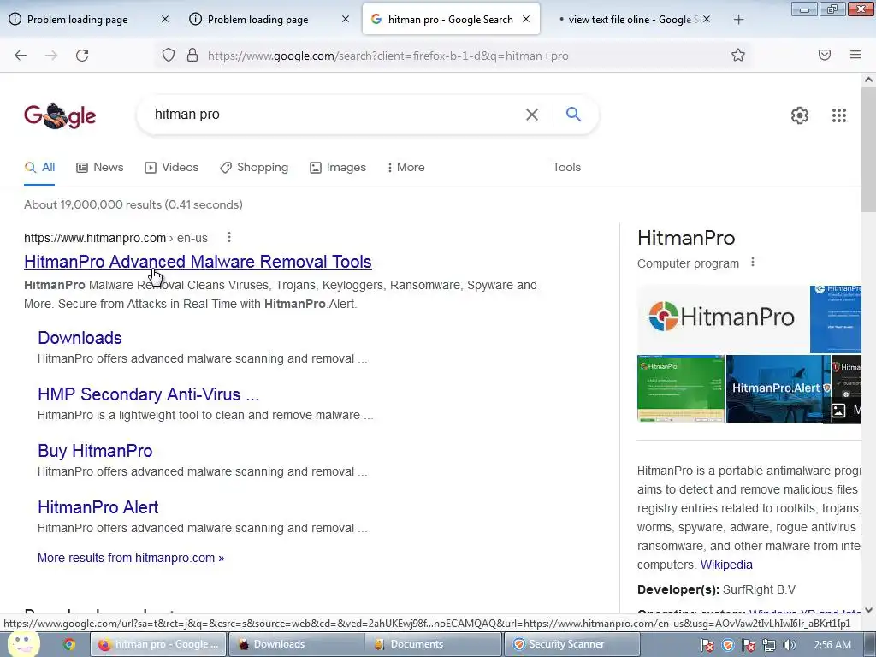
Task: Click the volume speaker tray icon
Action: (789, 645)
